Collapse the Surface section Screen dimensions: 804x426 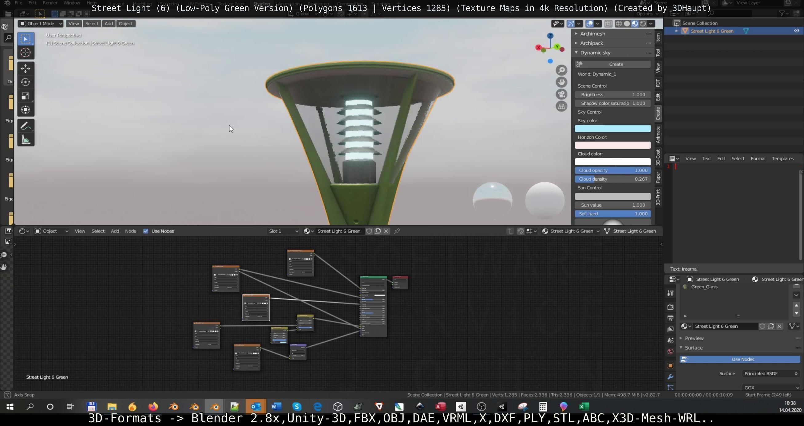pyautogui.click(x=693, y=348)
